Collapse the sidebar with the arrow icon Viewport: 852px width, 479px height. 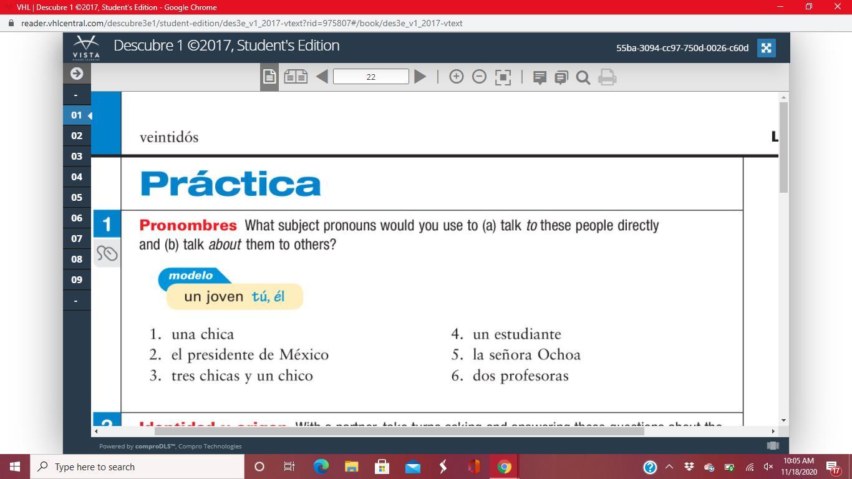(x=77, y=74)
